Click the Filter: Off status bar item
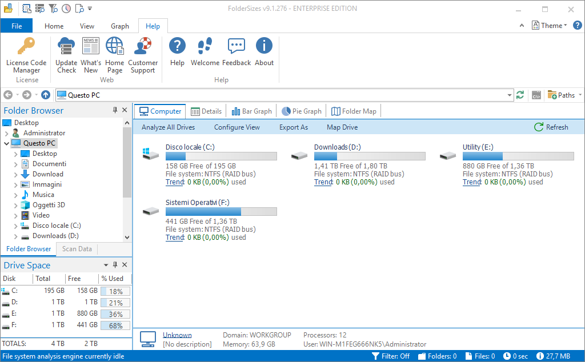Screen dimensions: 585x362 [x=391, y=356]
